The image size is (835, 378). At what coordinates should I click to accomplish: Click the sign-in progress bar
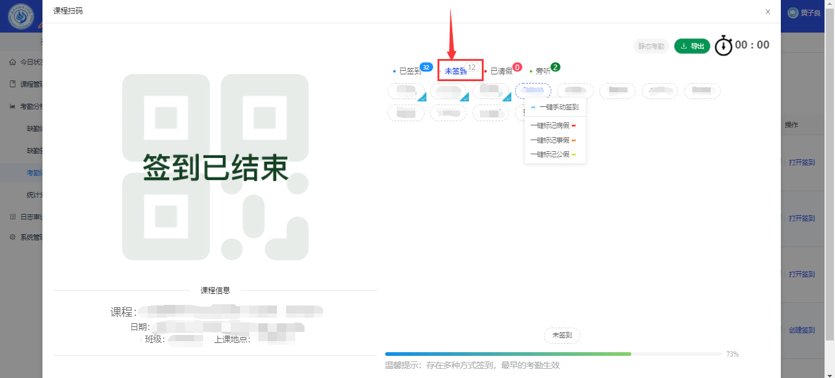click(x=554, y=354)
